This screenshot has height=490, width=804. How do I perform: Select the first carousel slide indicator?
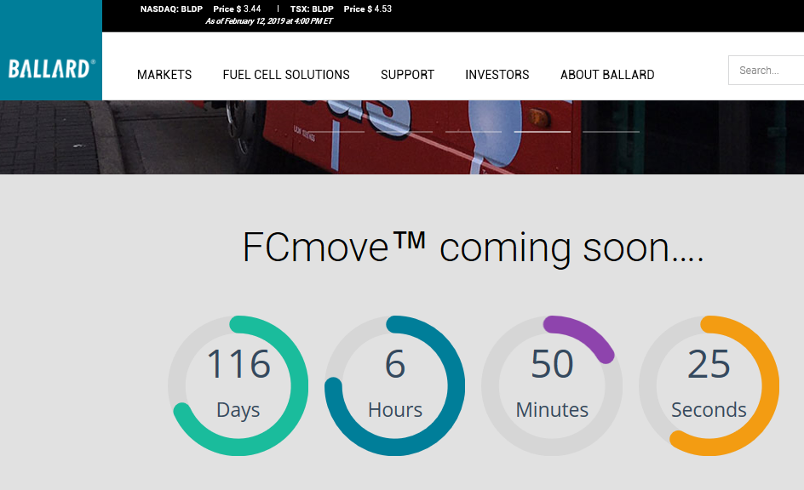coord(336,132)
